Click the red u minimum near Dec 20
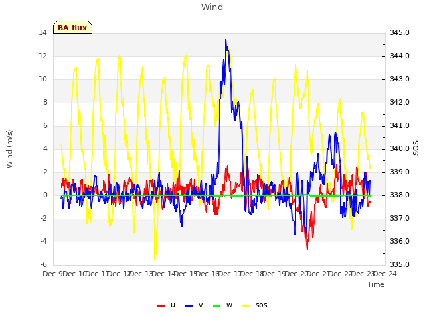 point(307,249)
